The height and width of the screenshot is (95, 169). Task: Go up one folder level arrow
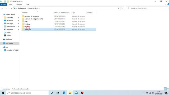[x=11, y=8]
